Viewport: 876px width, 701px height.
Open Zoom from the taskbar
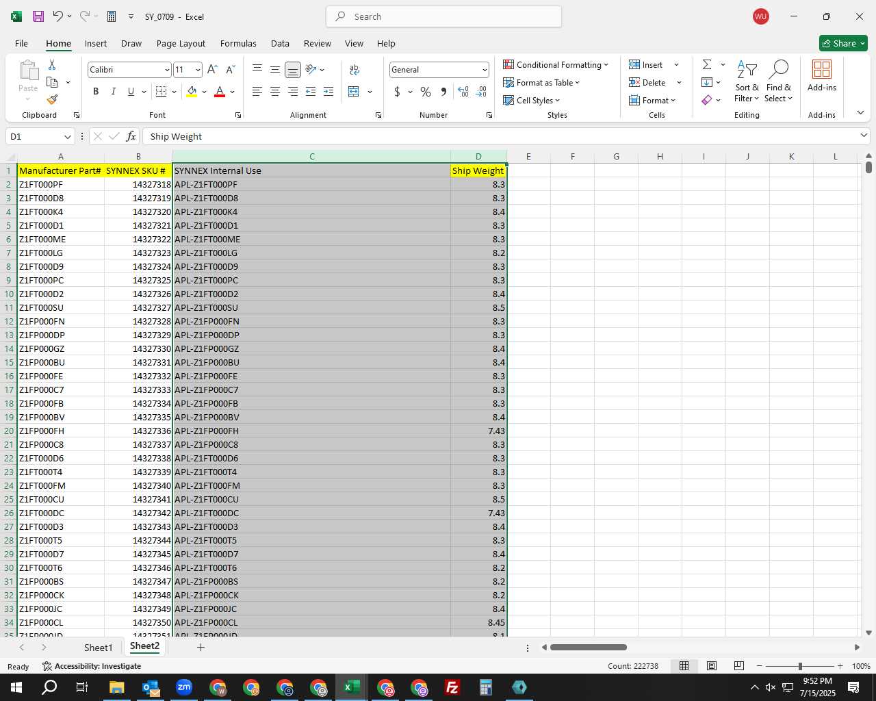click(184, 687)
